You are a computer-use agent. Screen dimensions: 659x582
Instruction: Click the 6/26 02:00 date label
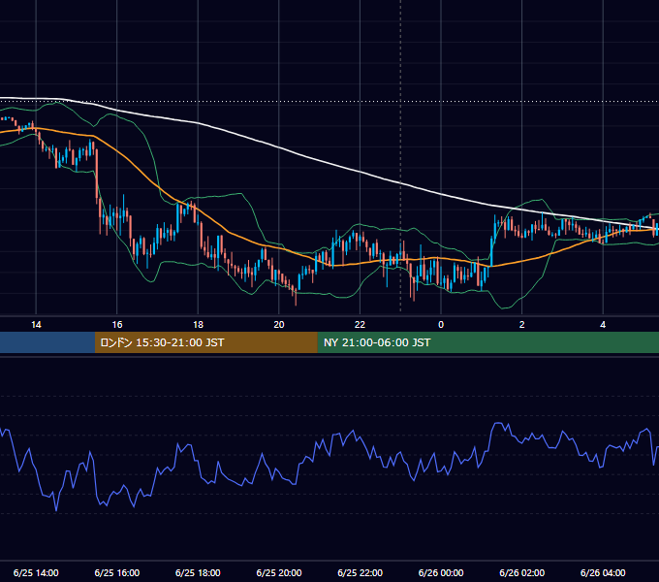[x=522, y=572]
